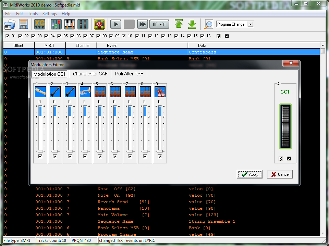Click the Offset column header

19,46
